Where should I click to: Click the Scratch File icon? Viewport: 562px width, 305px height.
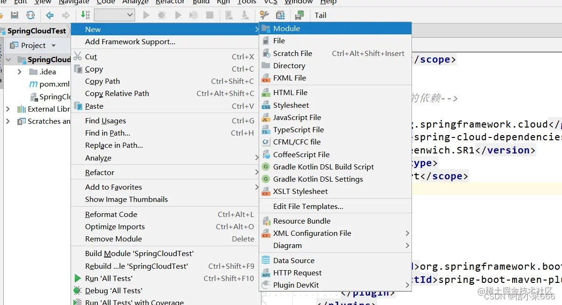pos(266,54)
